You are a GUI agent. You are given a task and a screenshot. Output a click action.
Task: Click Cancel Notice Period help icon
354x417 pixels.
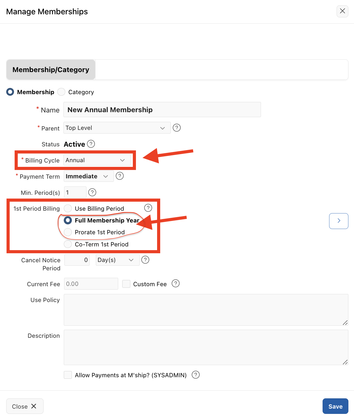coord(145,260)
